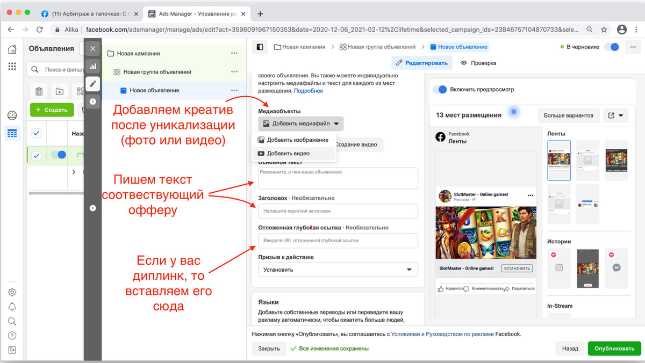Open the charts view bar icon
This screenshot has height=363, width=645.
pos(93,67)
